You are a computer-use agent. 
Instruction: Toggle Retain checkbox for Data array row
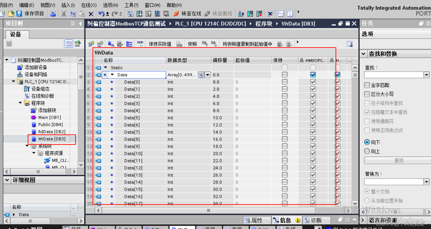click(x=284, y=75)
